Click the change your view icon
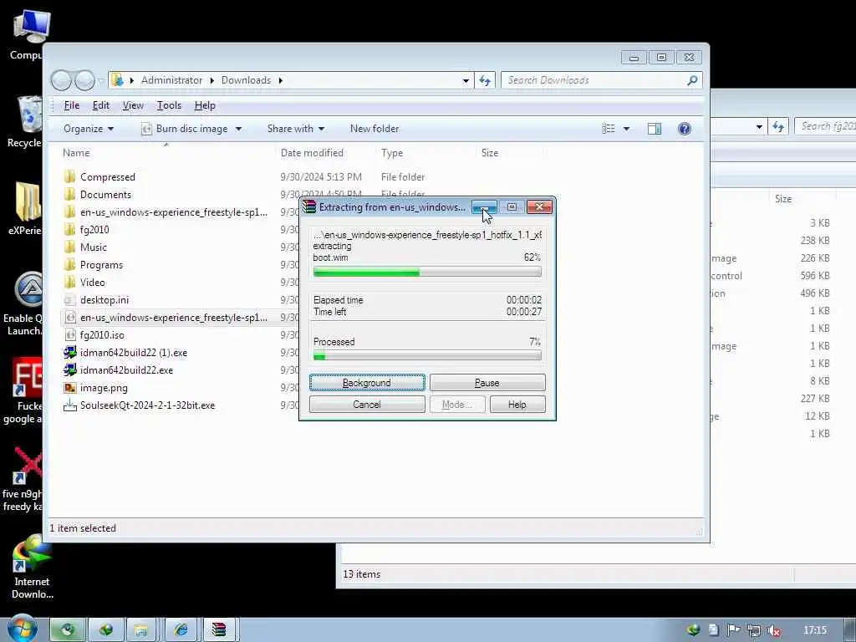This screenshot has width=856, height=642. (x=609, y=129)
